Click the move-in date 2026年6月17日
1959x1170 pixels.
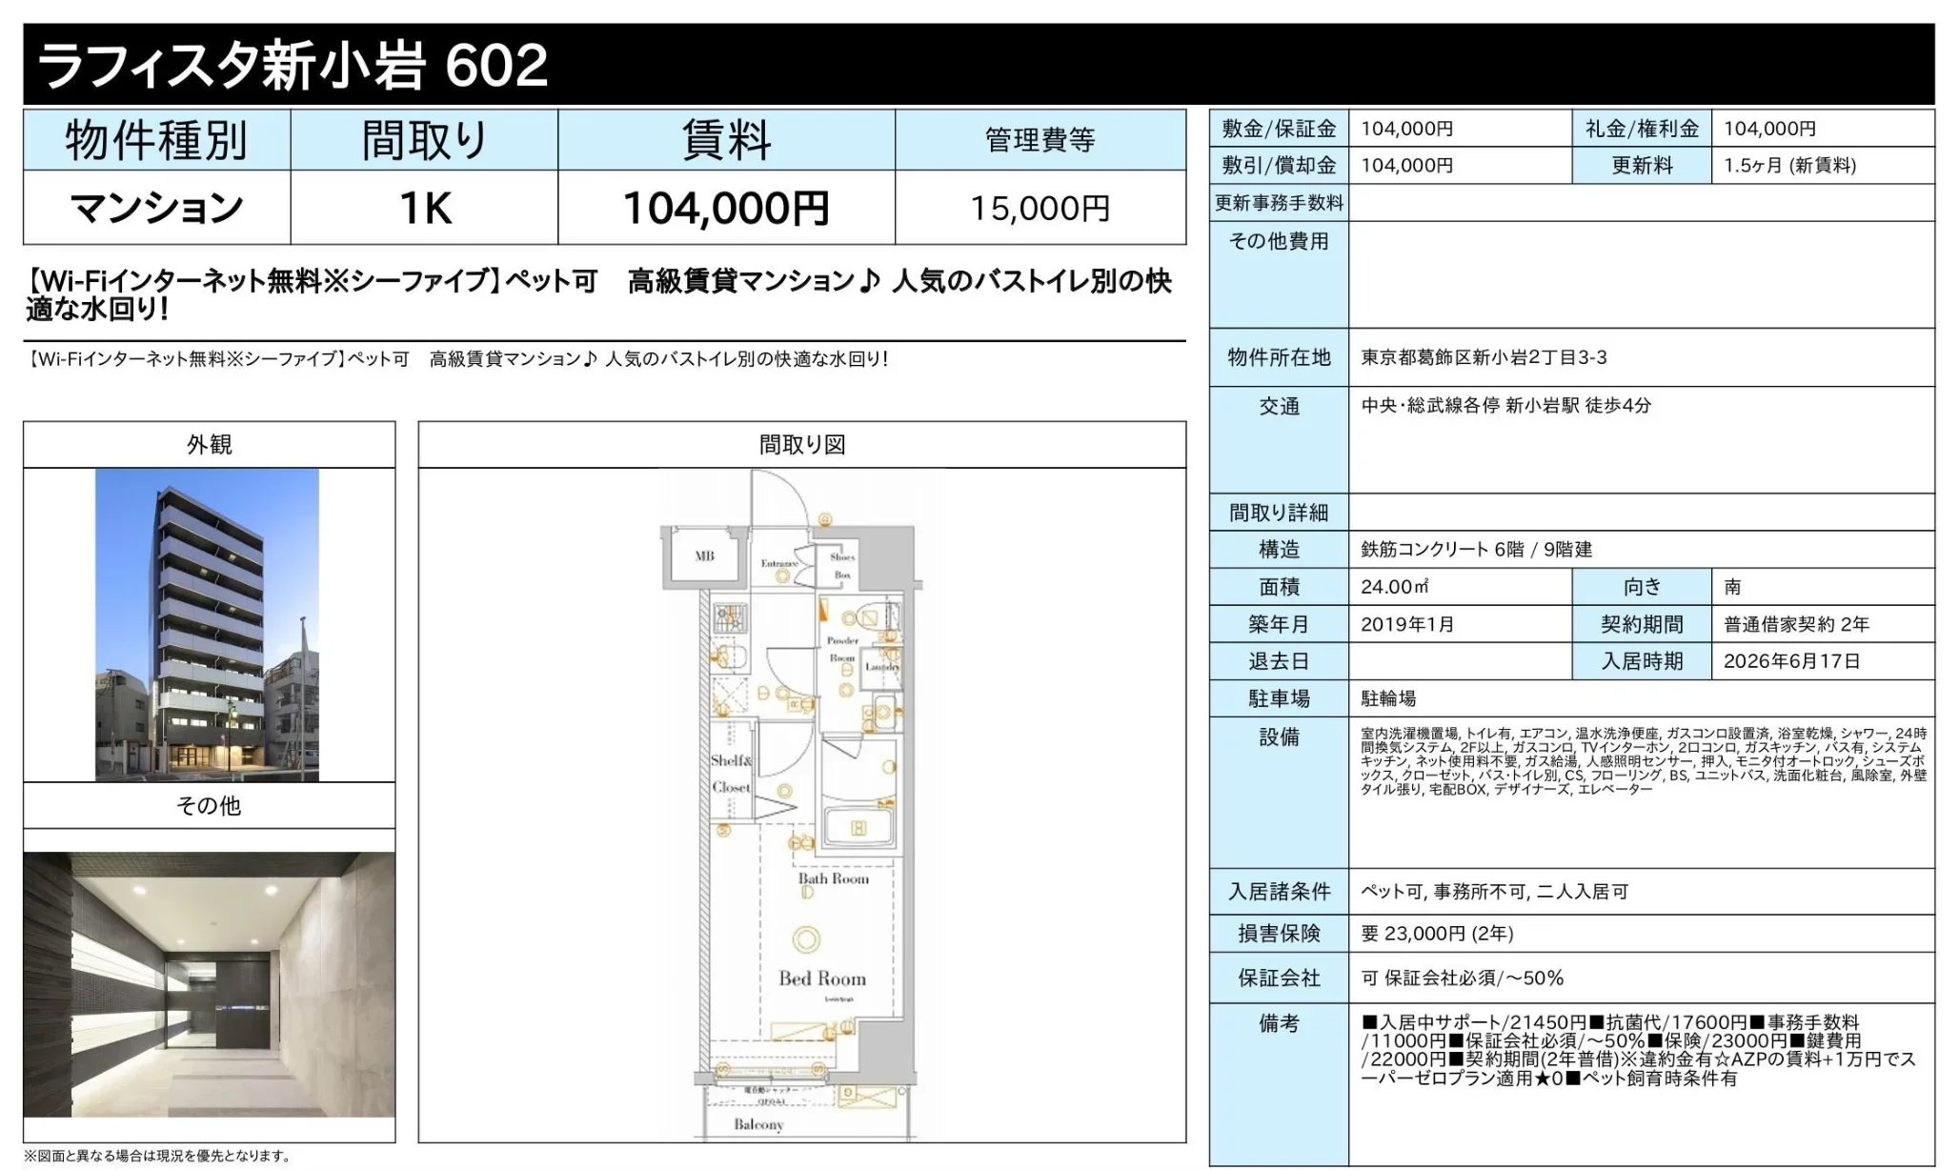1791,661
